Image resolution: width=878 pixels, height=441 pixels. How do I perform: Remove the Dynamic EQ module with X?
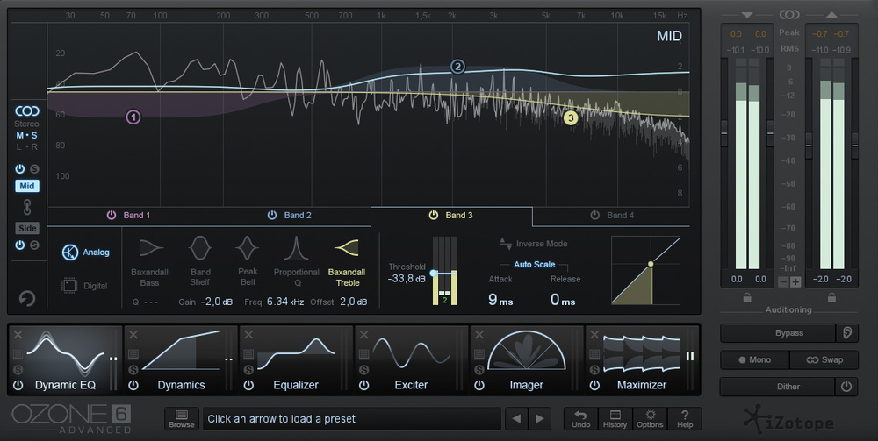point(18,334)
